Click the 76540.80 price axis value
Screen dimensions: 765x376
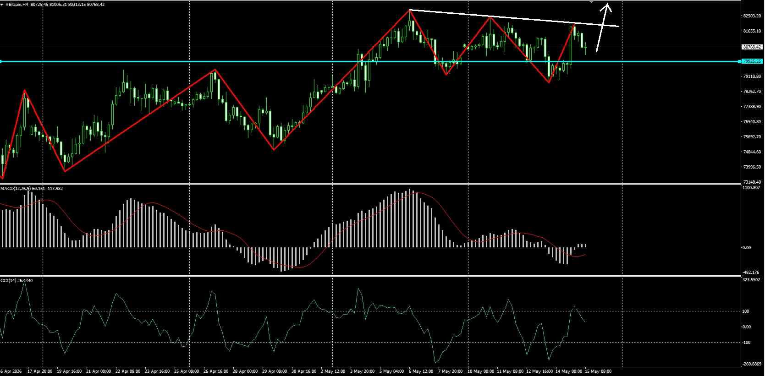752,122
